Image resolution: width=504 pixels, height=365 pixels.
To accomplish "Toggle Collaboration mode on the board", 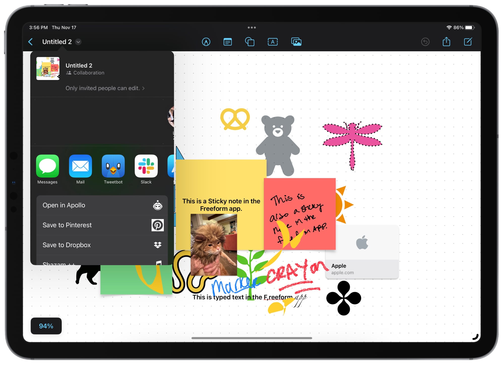I will pyautogui.click(x=85, y=73).
